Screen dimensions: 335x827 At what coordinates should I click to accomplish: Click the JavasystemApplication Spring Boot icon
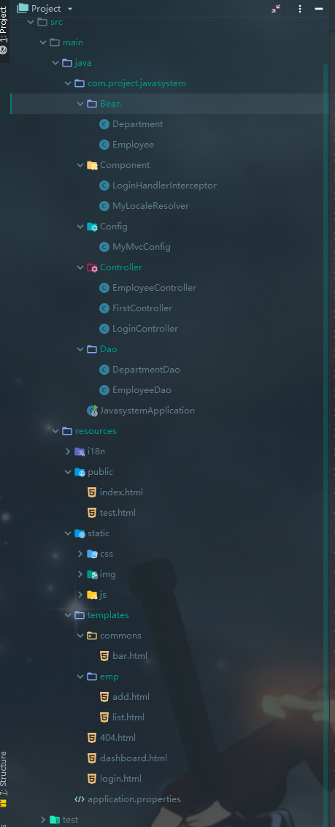click(x=92, y=411)
